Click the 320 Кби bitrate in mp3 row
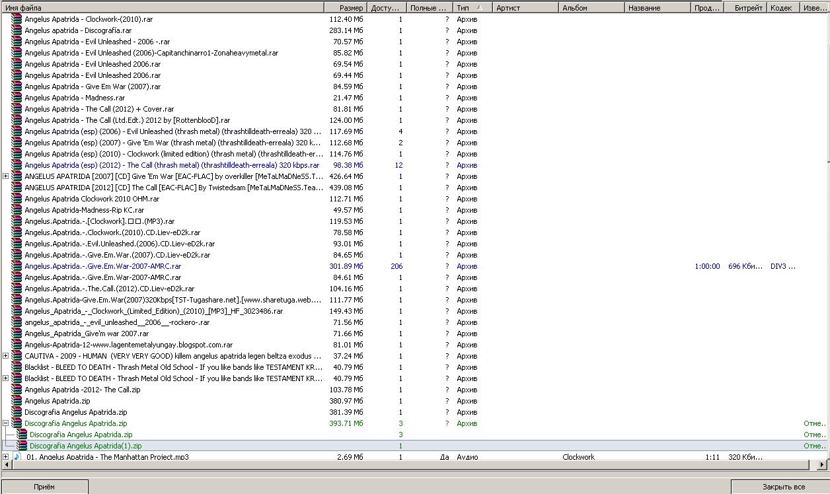Viewport: 830px width, 494px height. [745, 457]
